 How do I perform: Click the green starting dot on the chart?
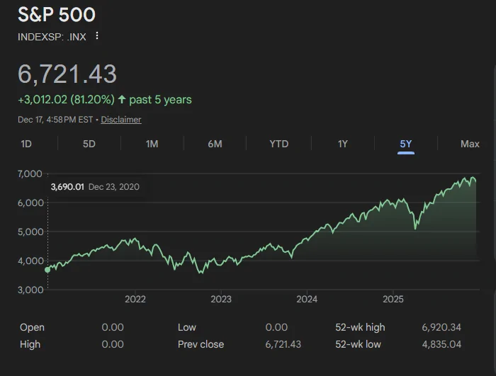pyautogui.click(x=47, y=269)
